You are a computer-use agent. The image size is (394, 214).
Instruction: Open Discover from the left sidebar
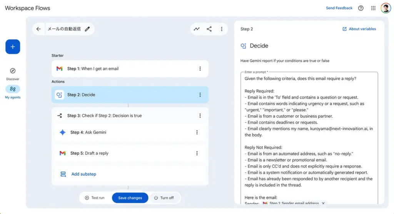[13, 71]
